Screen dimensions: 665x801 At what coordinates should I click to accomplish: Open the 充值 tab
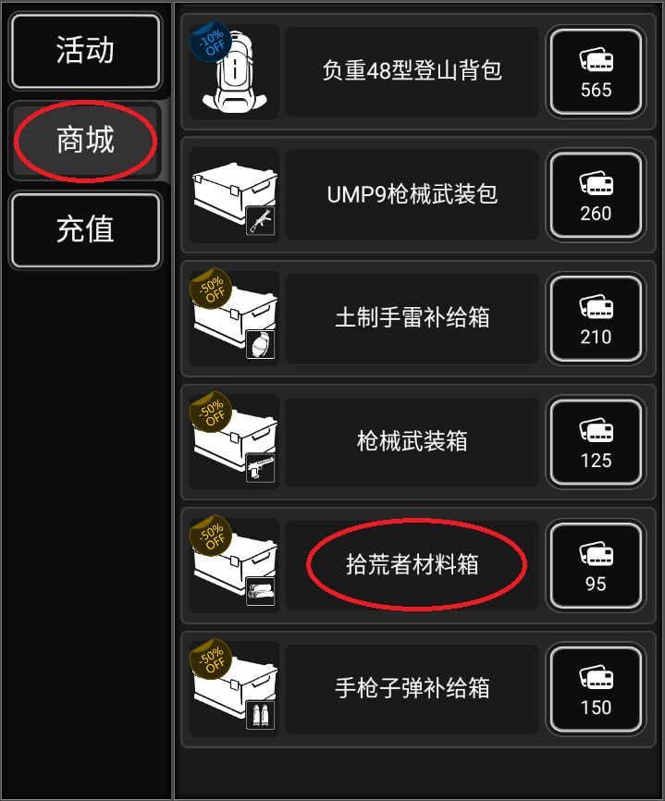click(85, 230)
